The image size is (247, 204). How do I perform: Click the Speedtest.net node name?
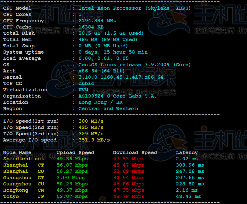(x=23, y=159)
